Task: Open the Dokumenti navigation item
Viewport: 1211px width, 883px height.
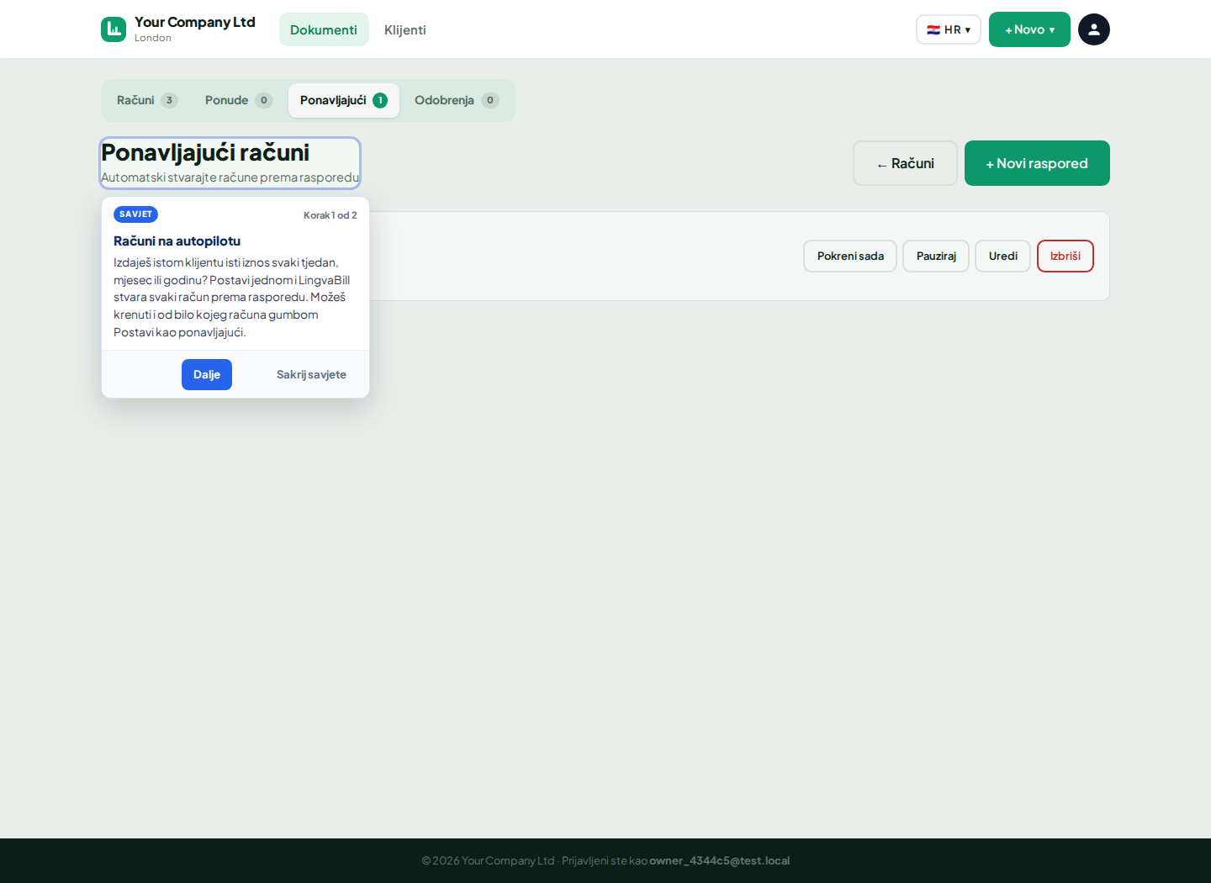Action: [x=324, y=29]
